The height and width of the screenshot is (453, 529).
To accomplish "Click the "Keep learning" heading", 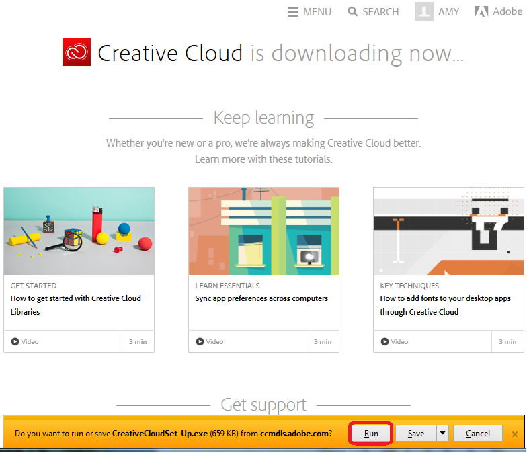I will [263, 118].
